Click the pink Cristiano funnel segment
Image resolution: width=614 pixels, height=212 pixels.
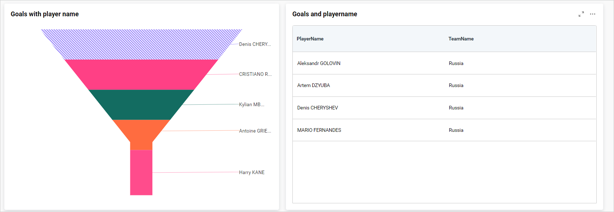pos(141,74)
